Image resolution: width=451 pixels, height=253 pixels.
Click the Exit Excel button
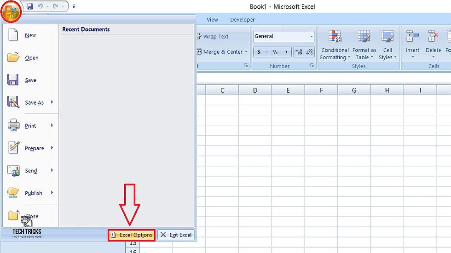tap(176, 235)
